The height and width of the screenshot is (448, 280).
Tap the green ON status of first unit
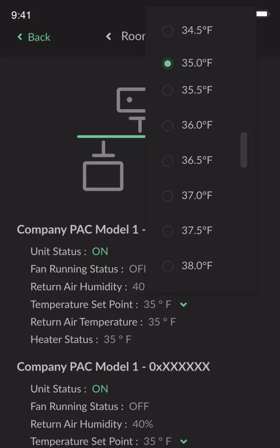point(100,251)
